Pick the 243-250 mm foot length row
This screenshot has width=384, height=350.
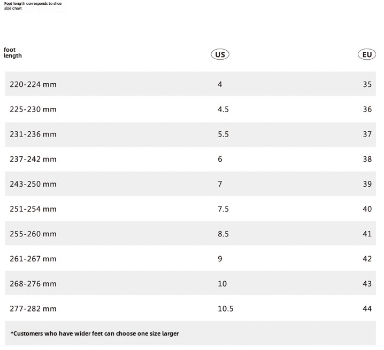point(33,184)
